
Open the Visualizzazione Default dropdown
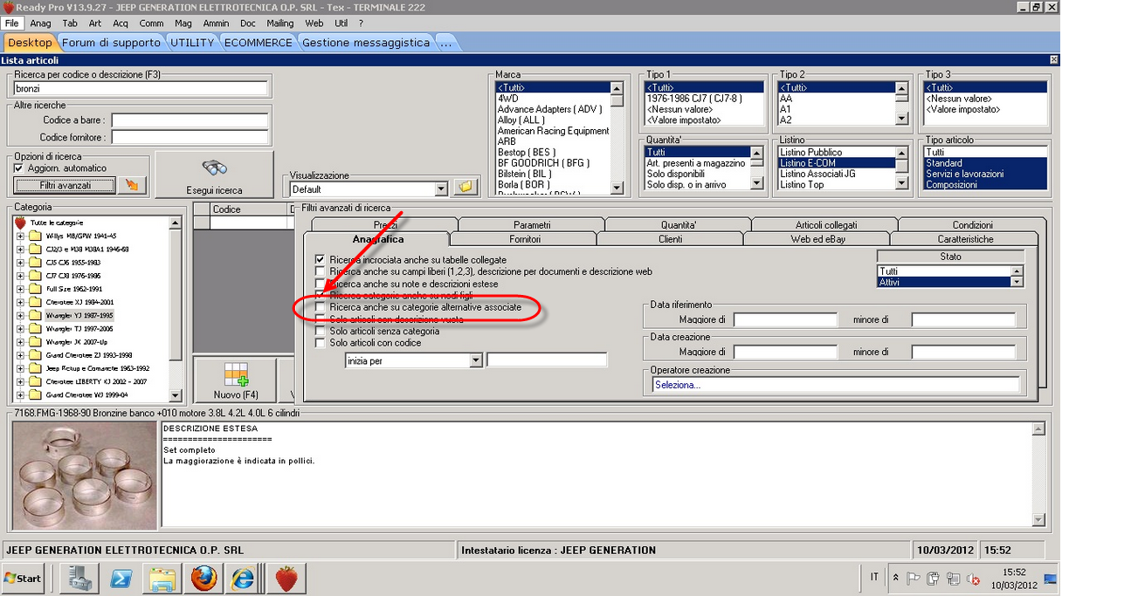(x=441, y=188)
